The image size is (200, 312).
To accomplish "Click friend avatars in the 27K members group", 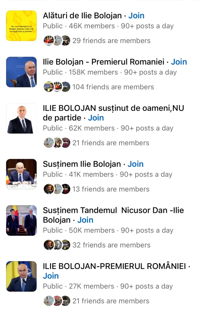I will click(57, 301).
